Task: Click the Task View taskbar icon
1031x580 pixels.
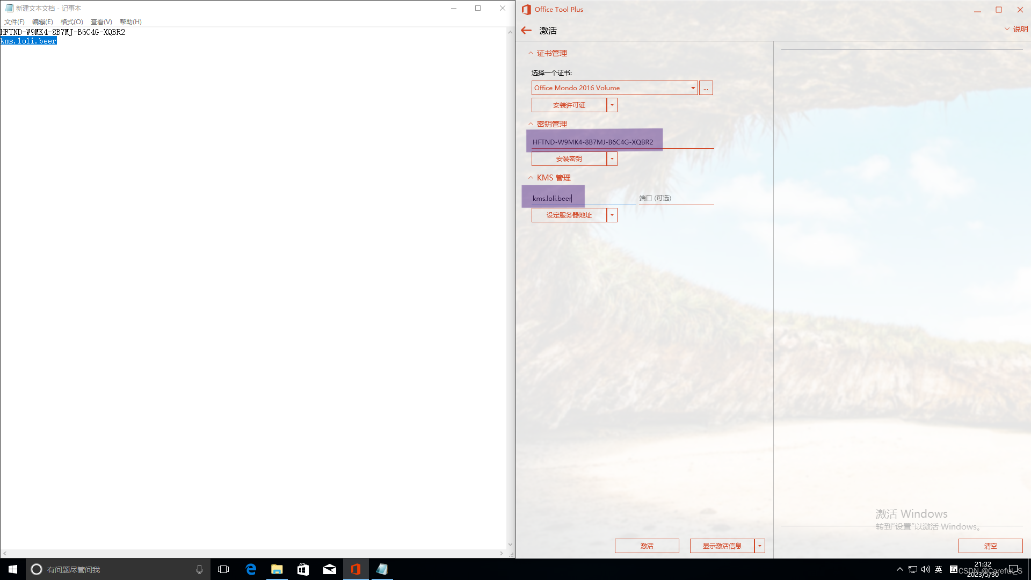Action: click(223, 569)
